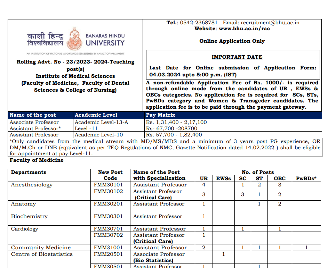The image size is (328, 268).
Task: Select the non-refundable Application Fee paragraph
Action: pyautogui.click(x=232, y=95)
